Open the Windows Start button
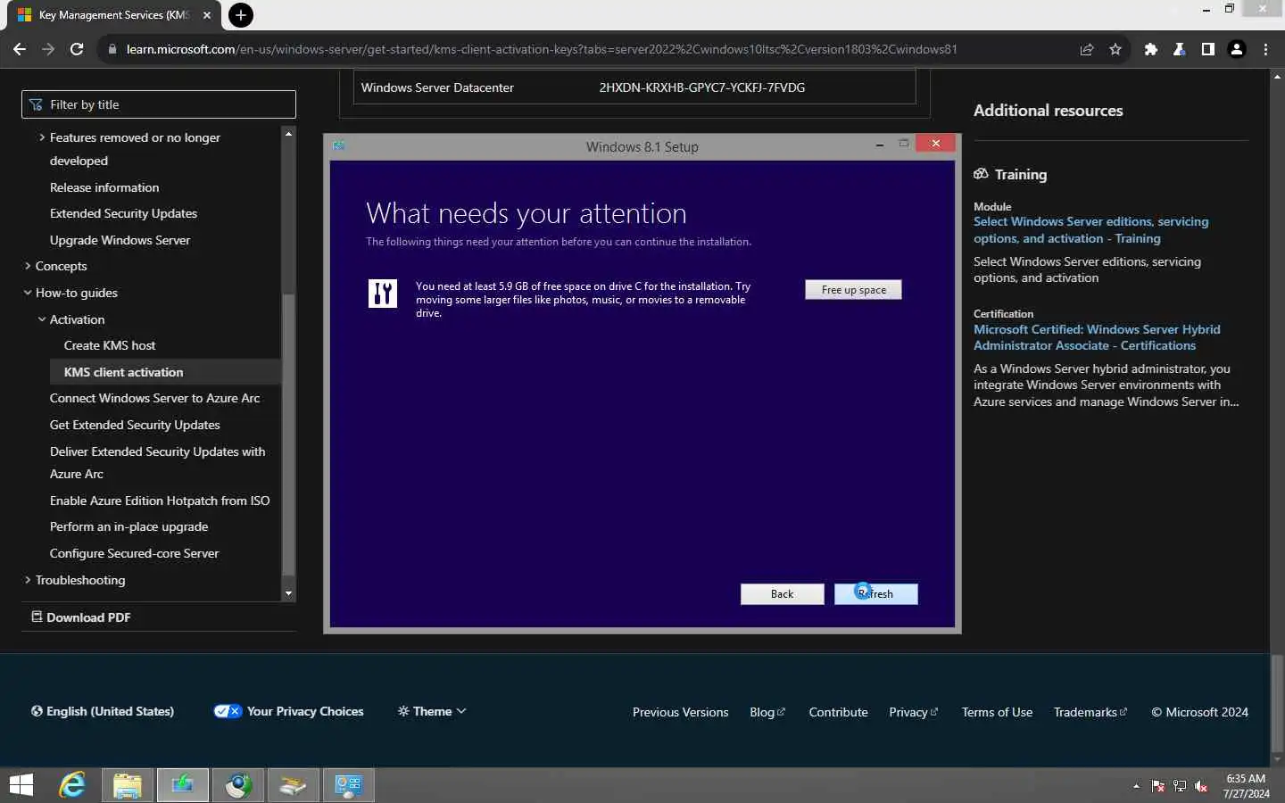 pyautogui.click(x=21, y=785)
